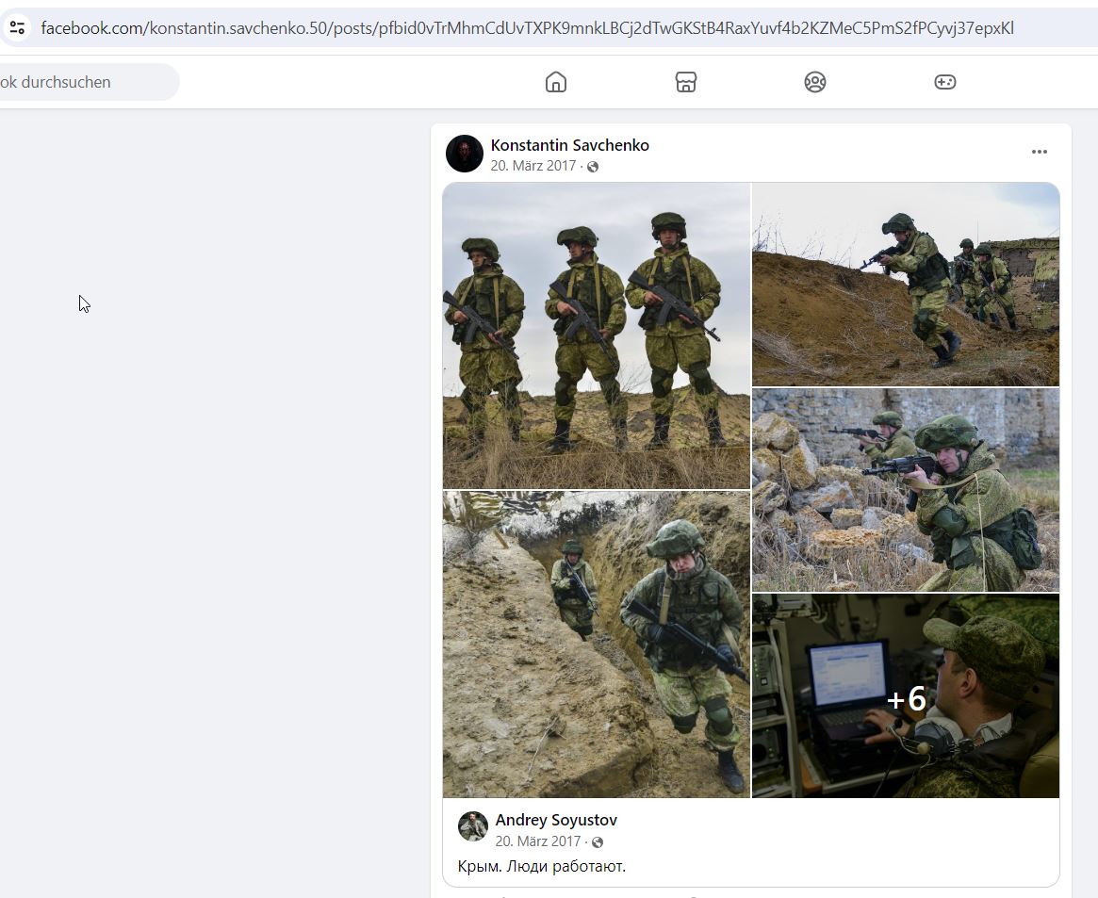Open Konstantin Savchenko's profile name link
The height and width of the screenshot is (898, 1098).
coord(570,145)
